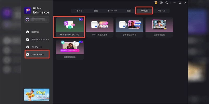Click the Vlog テキスト promo banner
The image size is (209, 104).
click(36, 95)
